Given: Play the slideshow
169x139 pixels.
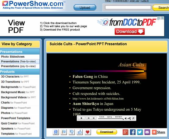Looking at the screenshot, I should tap(81, 118).
